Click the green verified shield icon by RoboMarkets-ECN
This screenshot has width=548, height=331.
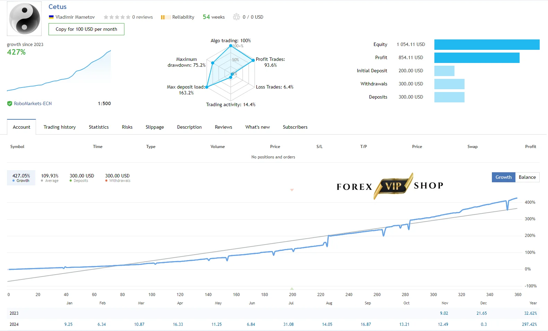(10, 103)
